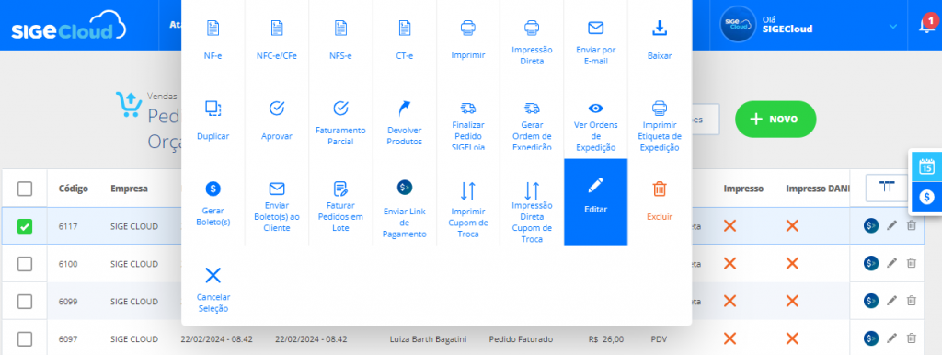The image size is (942, 355).
Task: Click the Pedido Faturado status cell
Action: click(521, 338)
